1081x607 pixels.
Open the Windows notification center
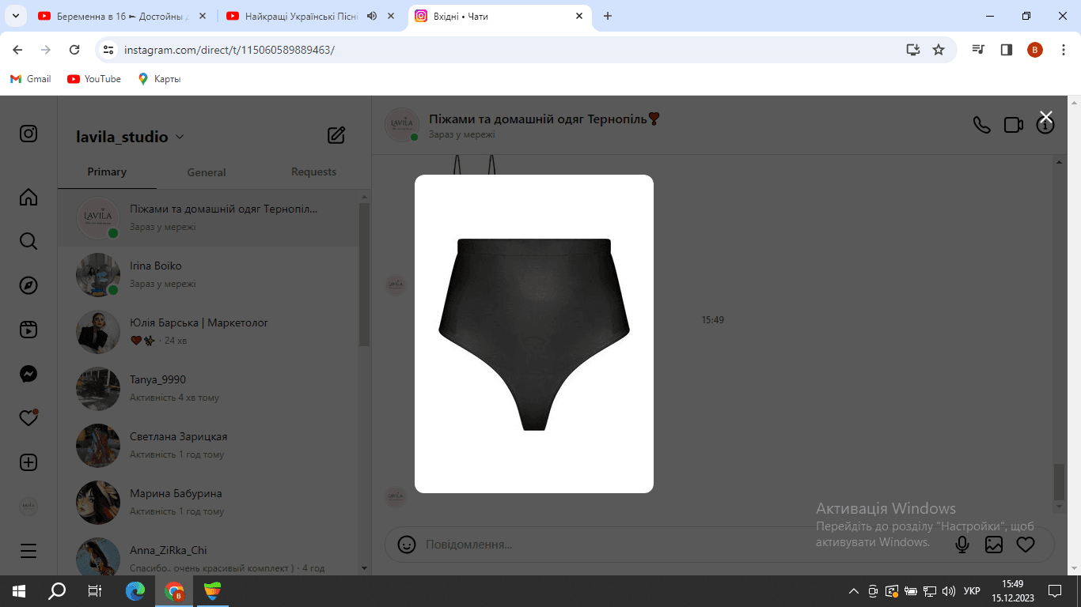(1054, 591)
